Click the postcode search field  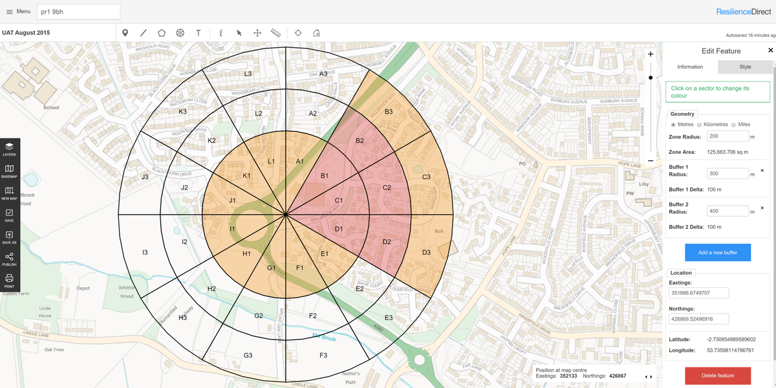click(x=79, y=12)
